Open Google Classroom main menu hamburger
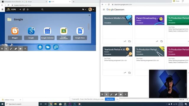Image resolution: width=189 pixels, height=106 pixels. (x=104, y=9)
